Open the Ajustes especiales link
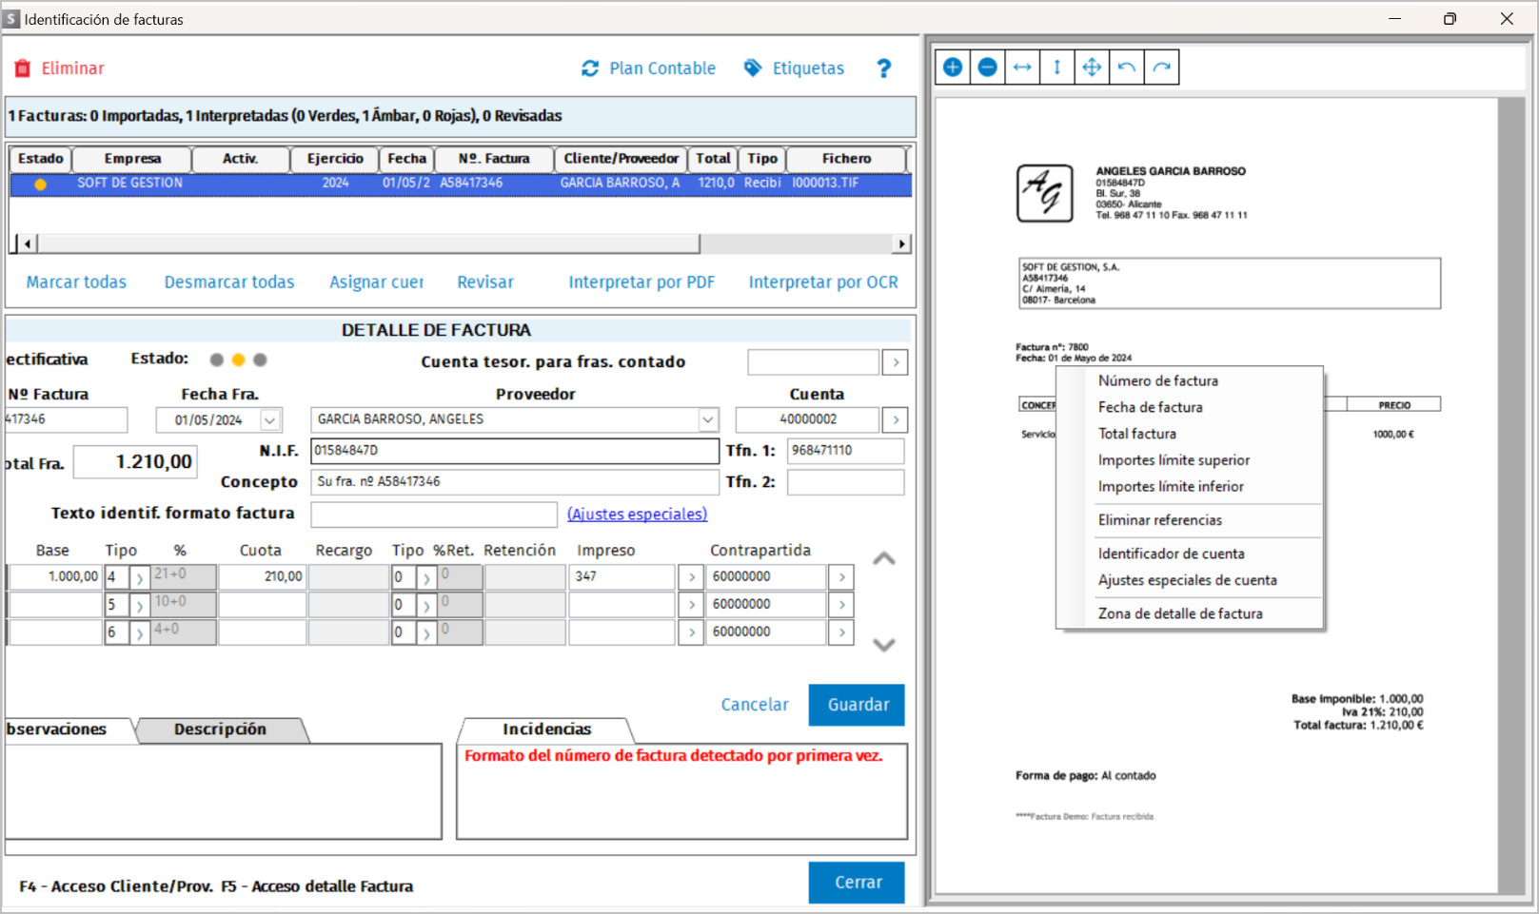Image resolution: width=1539 pixels, height=914 pixels. (637, 514)
